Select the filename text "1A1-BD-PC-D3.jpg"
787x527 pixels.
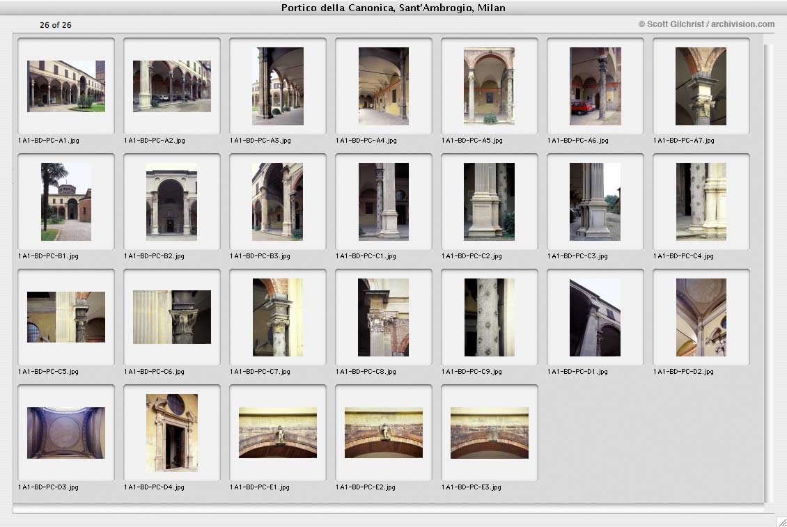[x=48, y=487]
